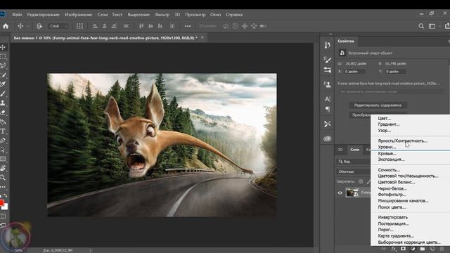The image size is (450, 253).
Task: Open adjustment layer menu icon
Action: (x=413, y=249)
